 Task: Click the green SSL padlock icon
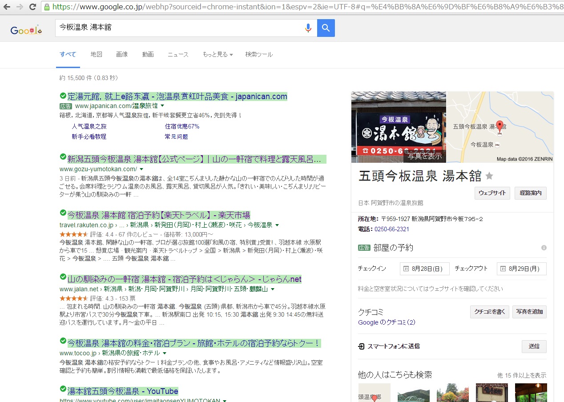[x=47, y=7]
